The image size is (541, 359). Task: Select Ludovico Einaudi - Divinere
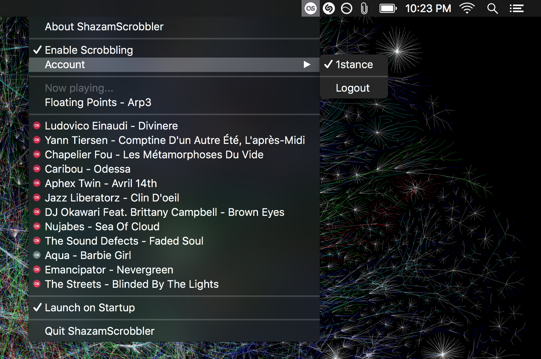[174, 126]
